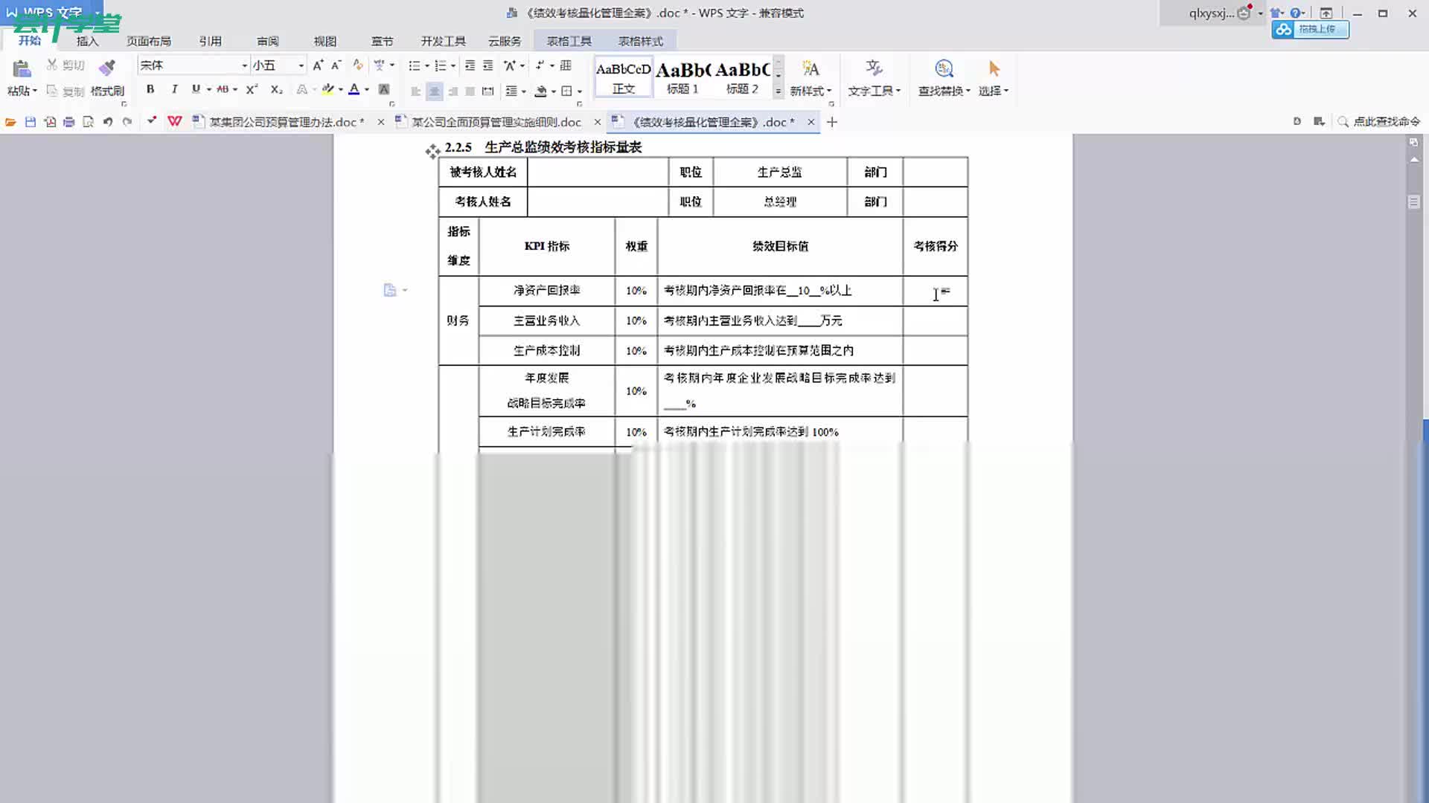The image size is (1429, 803).
Task: Toggle character shading A icon
Action: coord(384,89)
